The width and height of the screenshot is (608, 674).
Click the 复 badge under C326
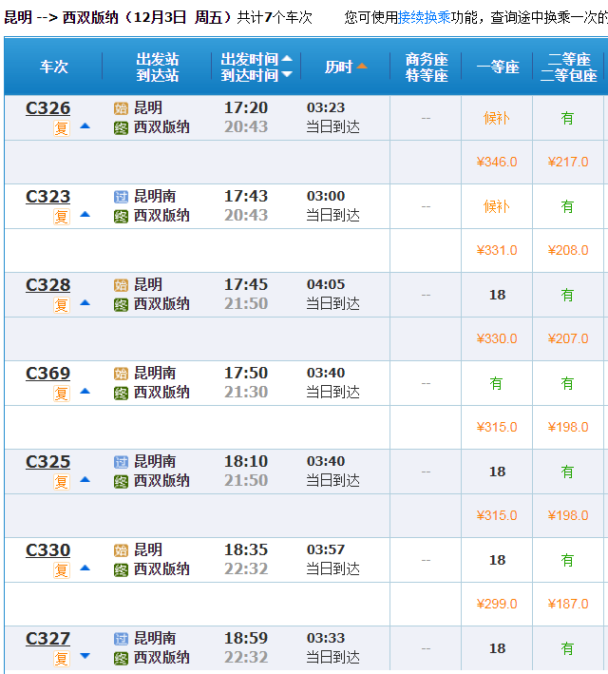coord(62,128)
